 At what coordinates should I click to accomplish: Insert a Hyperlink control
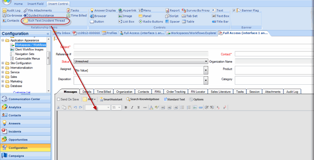[127, 10]
